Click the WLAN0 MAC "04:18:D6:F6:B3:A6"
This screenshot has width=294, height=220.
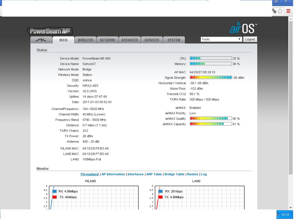click(95, 148)
